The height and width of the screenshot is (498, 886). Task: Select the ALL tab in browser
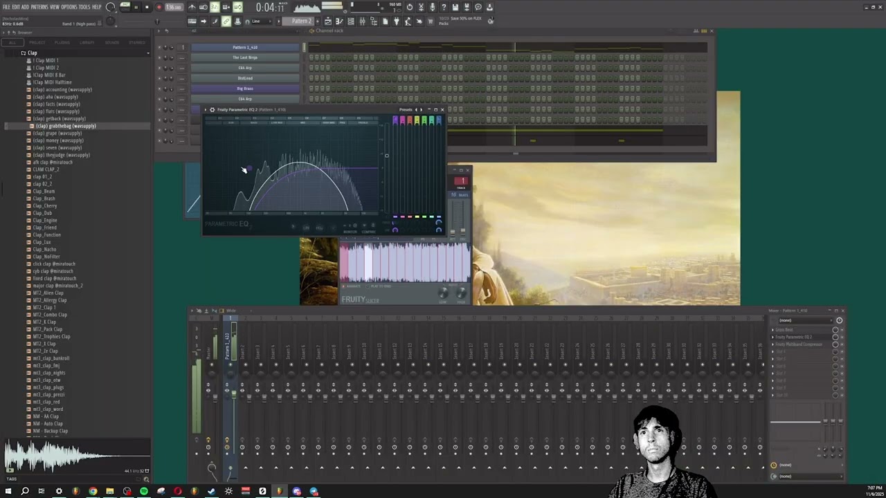tap(12, 42)
